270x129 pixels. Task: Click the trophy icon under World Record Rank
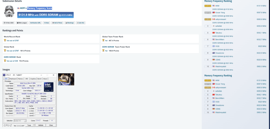(5, 40)
